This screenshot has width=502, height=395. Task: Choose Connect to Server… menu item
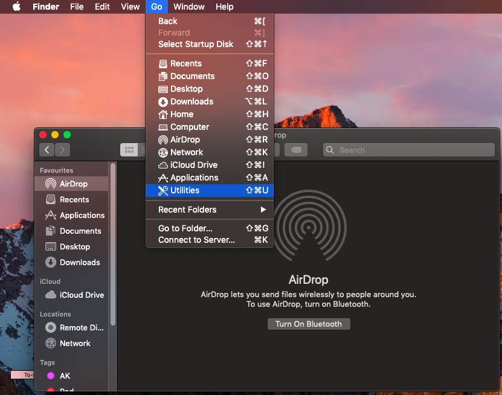point(210,240)
